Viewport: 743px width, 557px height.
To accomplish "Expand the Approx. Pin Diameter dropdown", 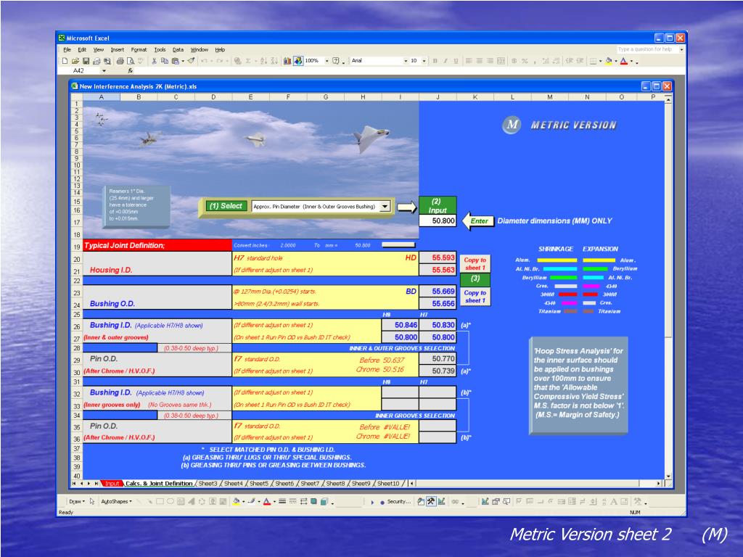I will [x=385, y=206].
